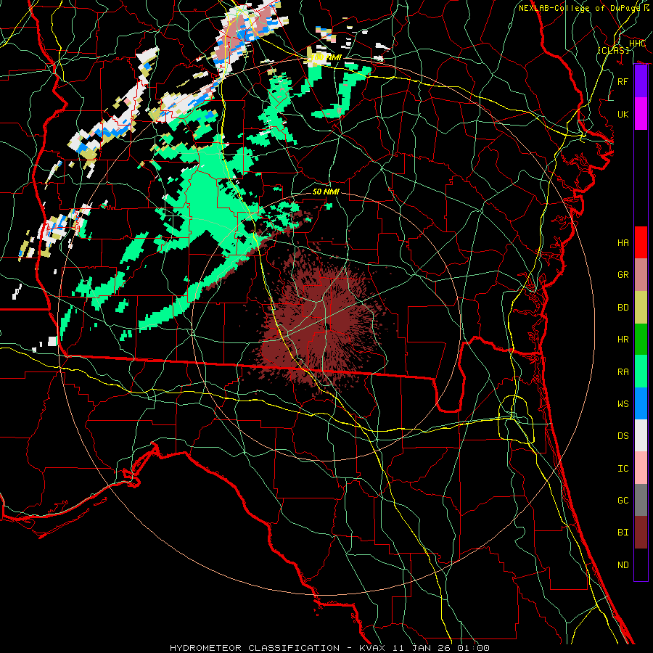This screenshot has height=653, width=653.
Task: Click the DS white legend swatch
Action: [641, 435]
